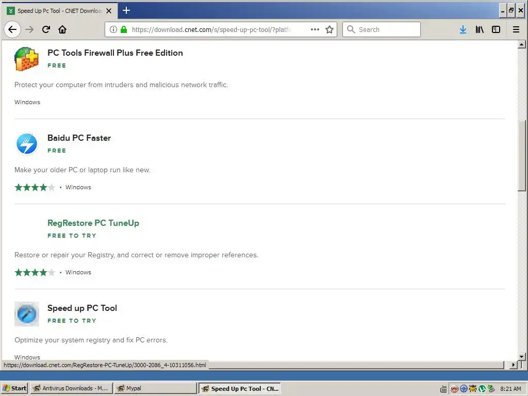This screenshot has height=396, width=528.
Task: Open page actions three-dot menu
Action: point(315,29)
